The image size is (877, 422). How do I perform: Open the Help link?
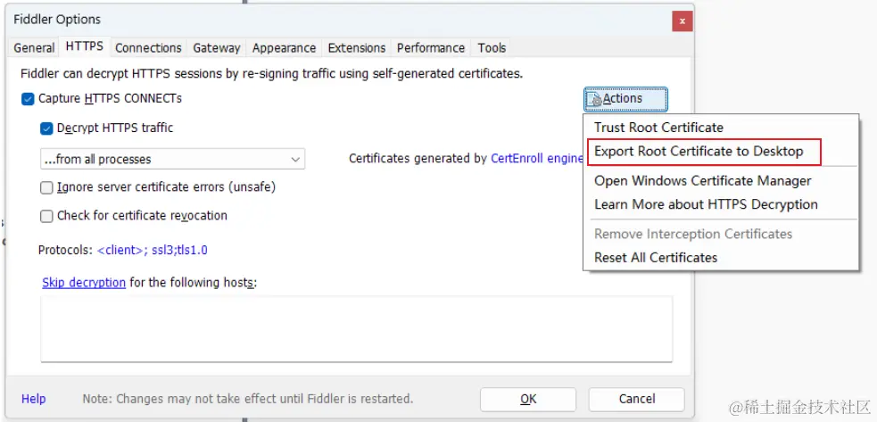point(34,399)
